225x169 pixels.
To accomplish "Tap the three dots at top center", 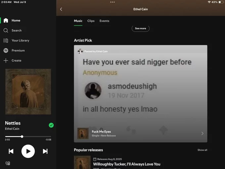I will (x=112, y=2).
